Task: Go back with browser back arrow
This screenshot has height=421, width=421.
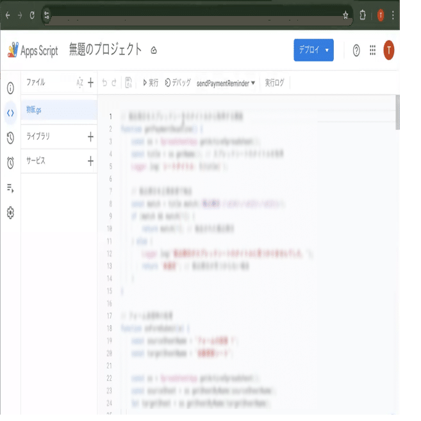Action: (8, 15)
